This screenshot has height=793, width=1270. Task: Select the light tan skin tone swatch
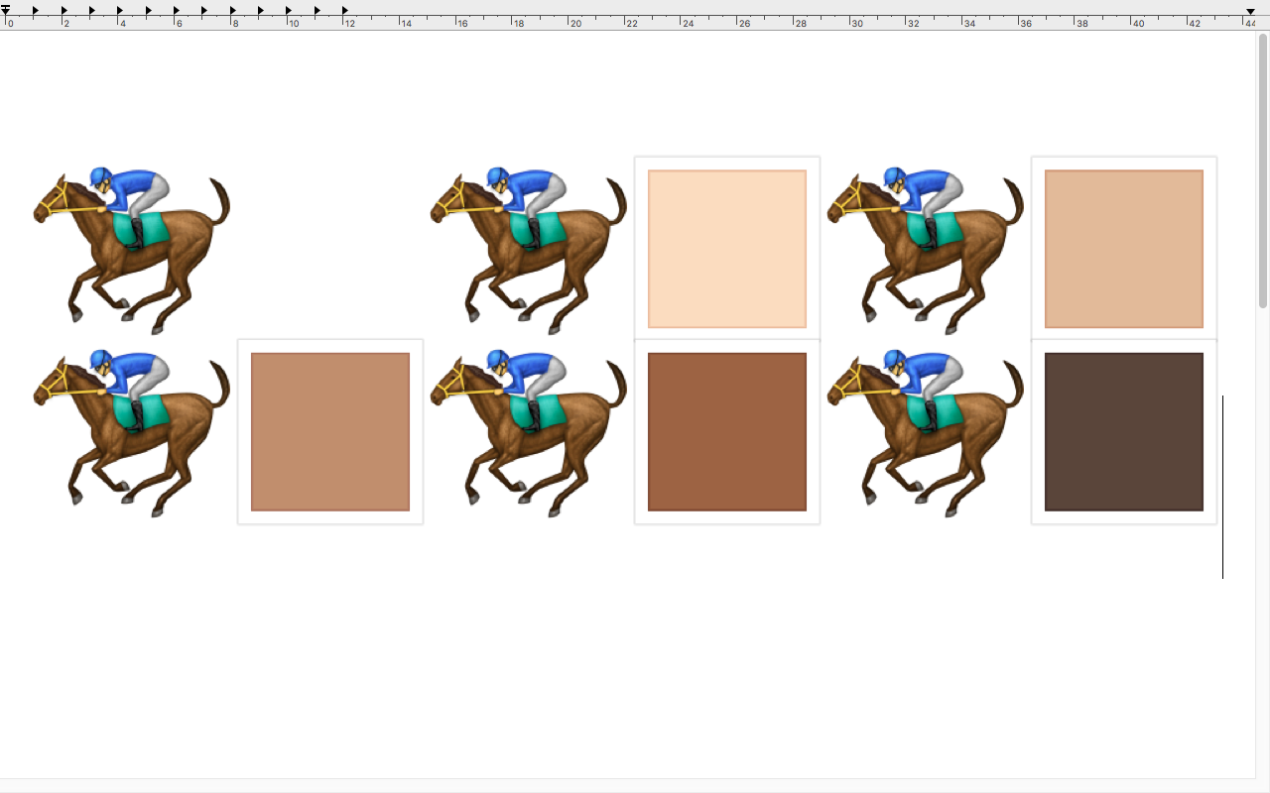[x=1124, y=249]
